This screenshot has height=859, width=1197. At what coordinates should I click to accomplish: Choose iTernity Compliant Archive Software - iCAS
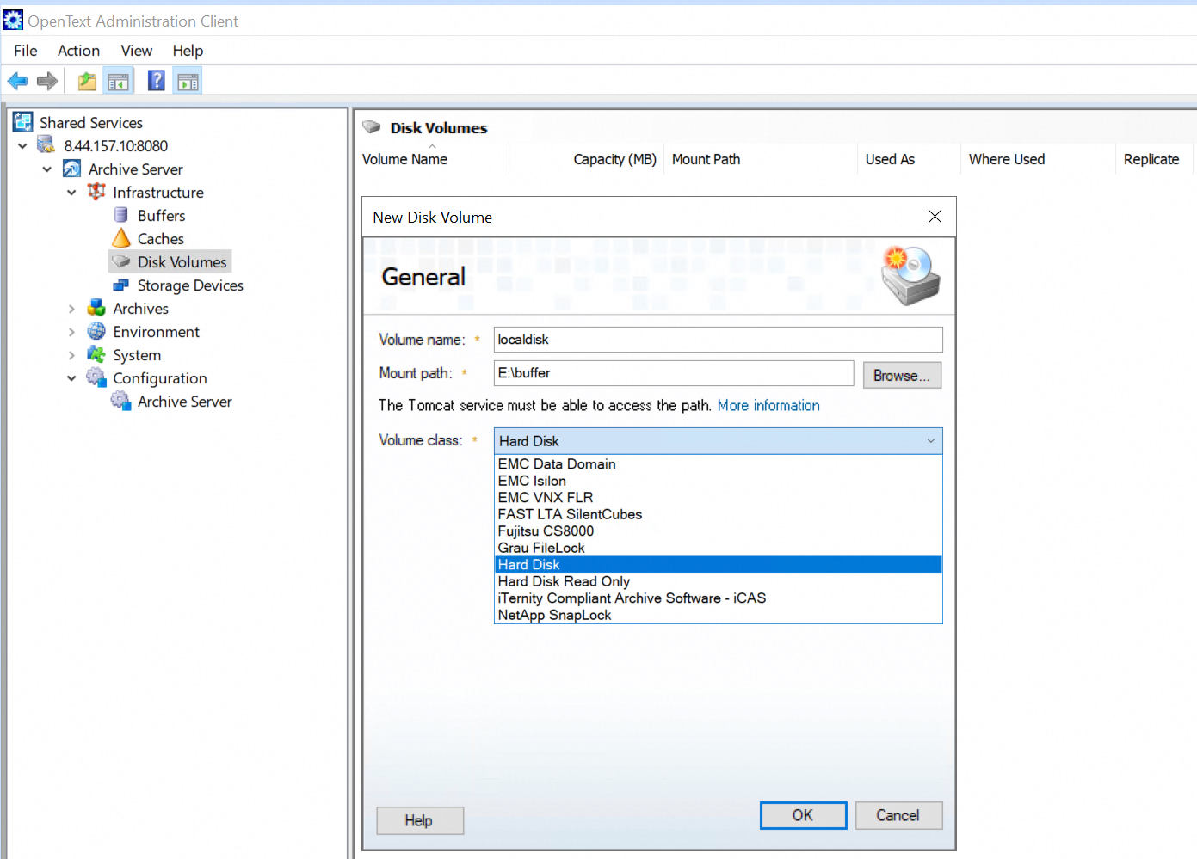tap(719, 598)
